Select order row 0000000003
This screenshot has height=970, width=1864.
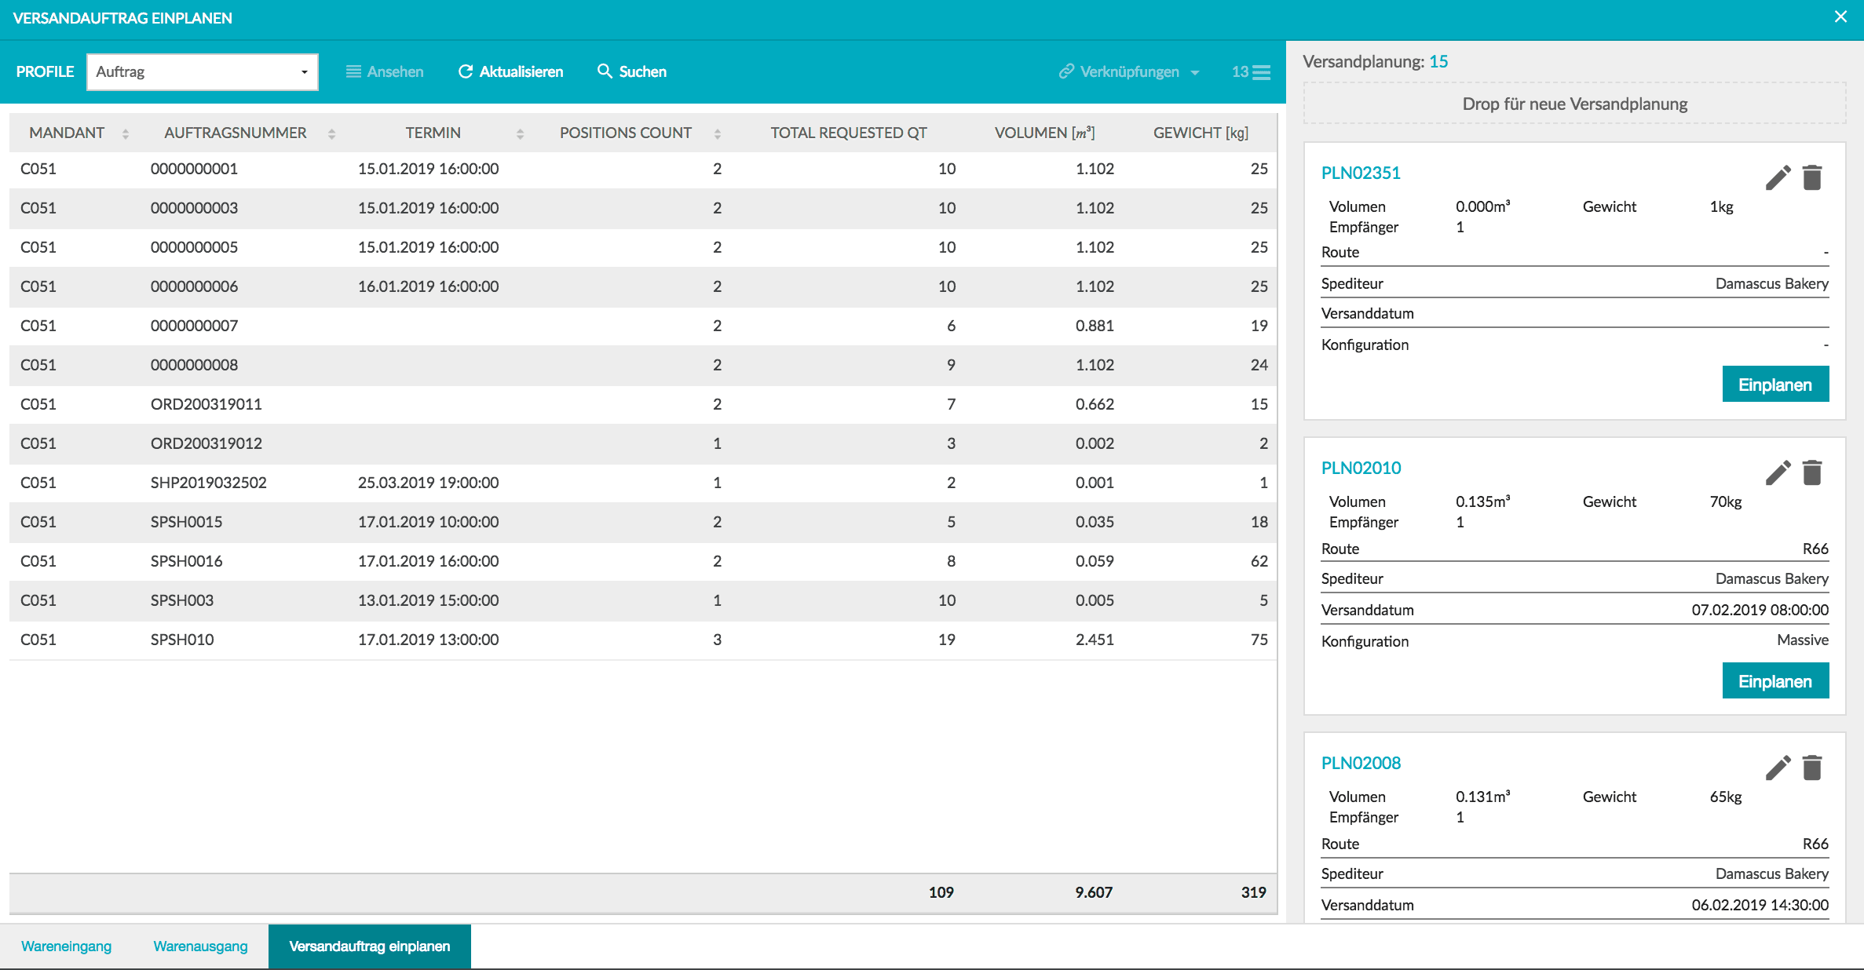pos(643,208)
